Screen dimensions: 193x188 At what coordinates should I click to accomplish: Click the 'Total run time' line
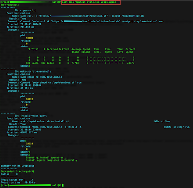(18, 182)
